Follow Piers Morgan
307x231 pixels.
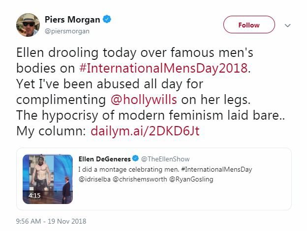click(249, 25)
